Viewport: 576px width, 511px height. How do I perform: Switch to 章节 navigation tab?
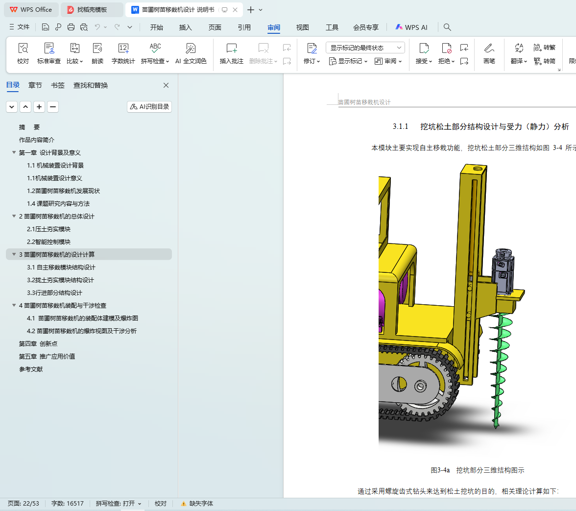coord(35,85)
